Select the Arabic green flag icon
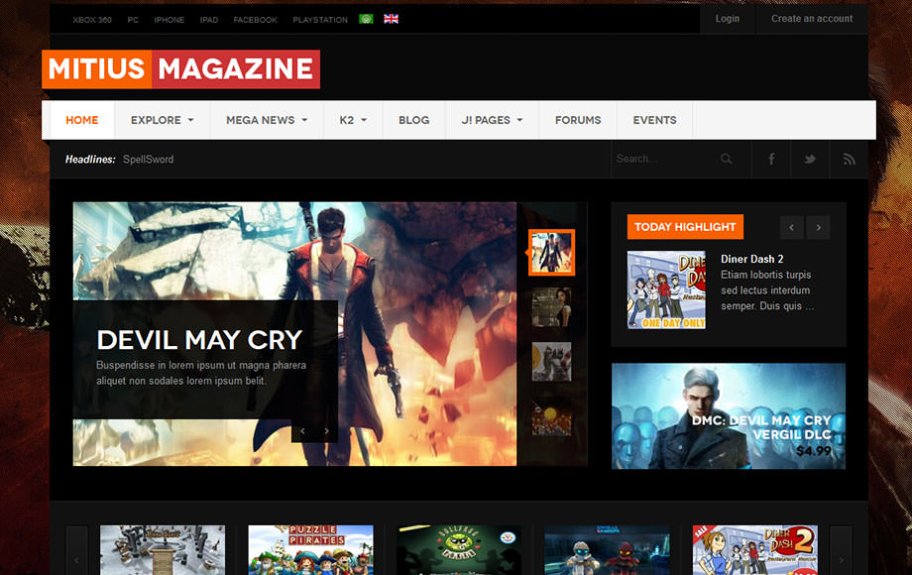 click(x=366, y=19)
